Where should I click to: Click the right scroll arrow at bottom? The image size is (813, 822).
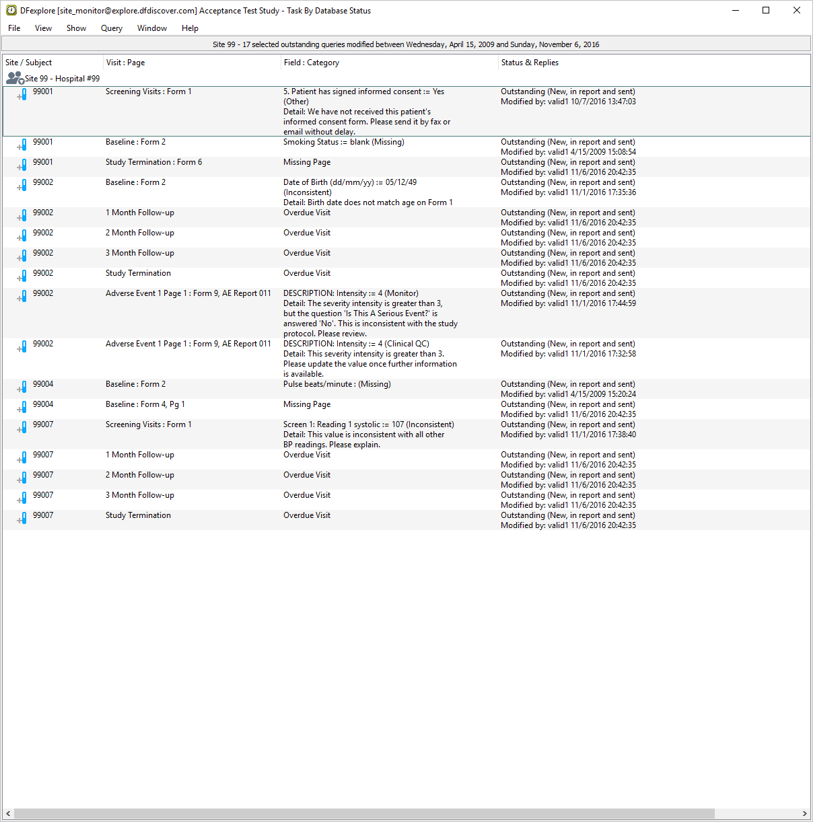click(804, 813)
